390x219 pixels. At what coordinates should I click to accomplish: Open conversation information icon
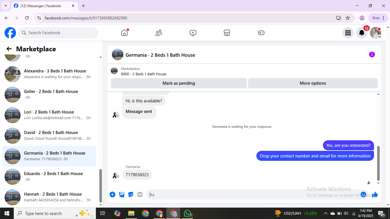[x=372, y=54]
